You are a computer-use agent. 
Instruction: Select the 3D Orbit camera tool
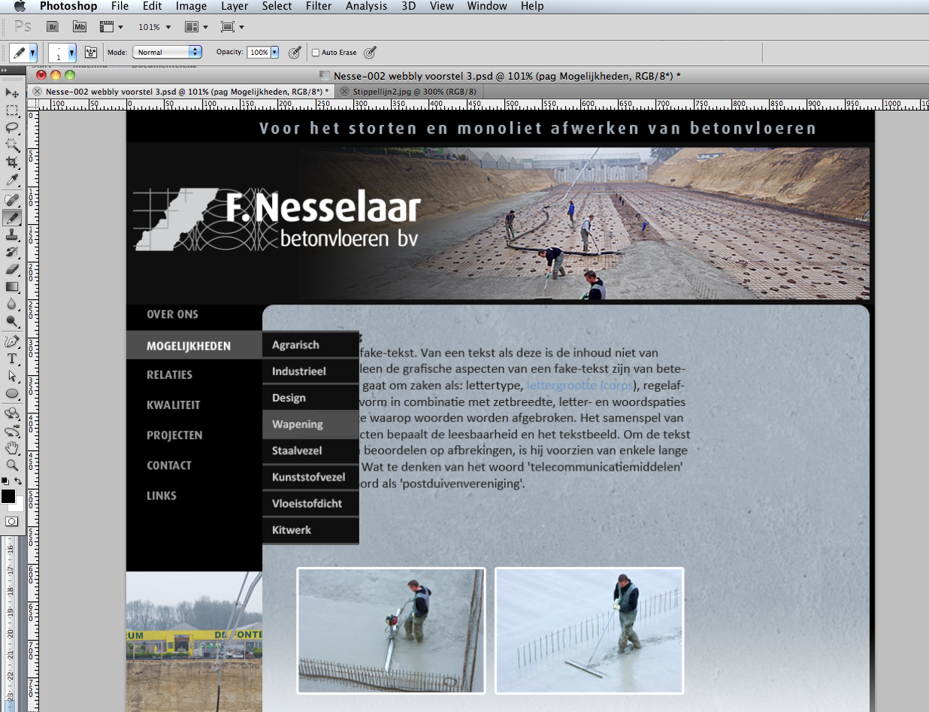point(12,431)
